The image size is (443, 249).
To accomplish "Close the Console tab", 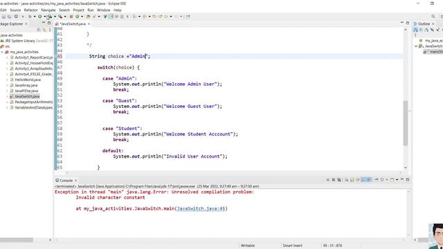I will (x=76, y=181).
